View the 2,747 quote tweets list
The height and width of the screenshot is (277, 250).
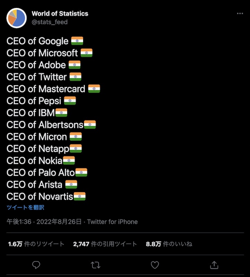coord(105,244)
